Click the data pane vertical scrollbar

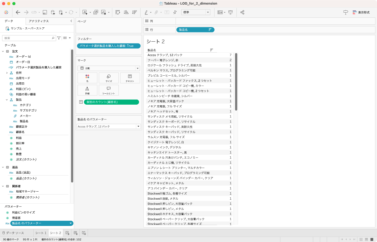(x=72, y=115)
